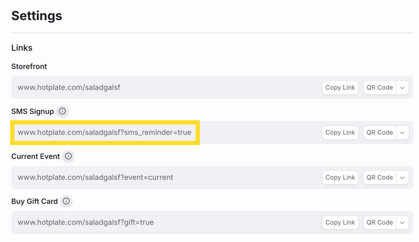Open the QR Code for Buy Gift Card
Image resolution: width=419 pixels, height=242 pixels.
tap(379, 223)
